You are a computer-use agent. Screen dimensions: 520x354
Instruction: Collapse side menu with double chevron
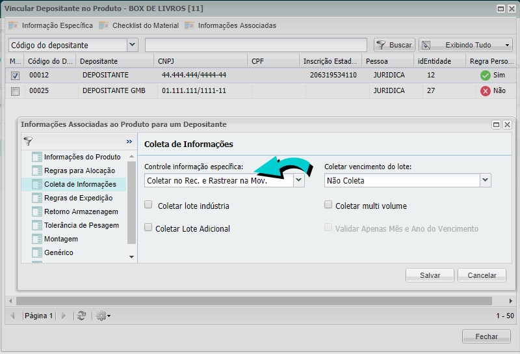129,141
